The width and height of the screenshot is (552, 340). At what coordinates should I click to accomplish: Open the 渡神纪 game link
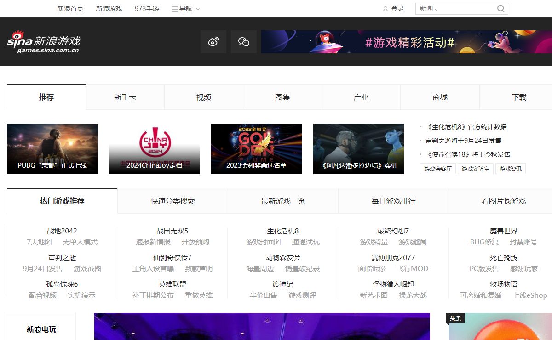(x=283, y=284)
